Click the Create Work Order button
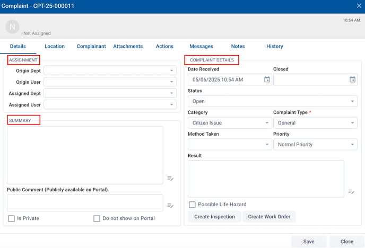Viewport: 365px width, 248px height. (x=269, y=217)
